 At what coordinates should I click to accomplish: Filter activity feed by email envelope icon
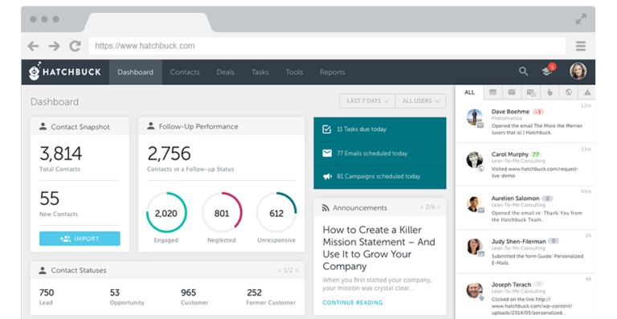512,92
